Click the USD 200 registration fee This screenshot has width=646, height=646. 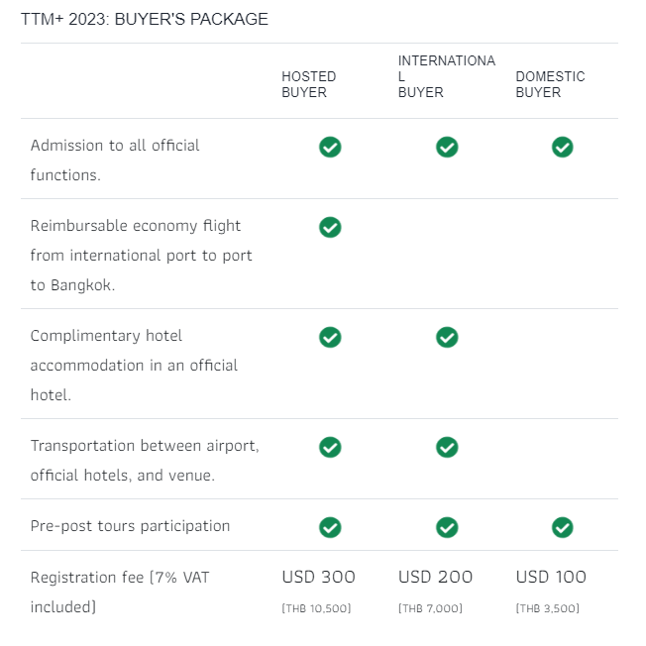pos(435,578)
